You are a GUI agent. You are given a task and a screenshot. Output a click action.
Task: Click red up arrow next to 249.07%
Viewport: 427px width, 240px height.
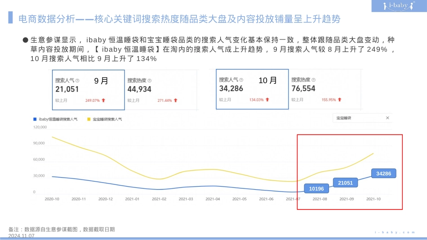[103, 100]
